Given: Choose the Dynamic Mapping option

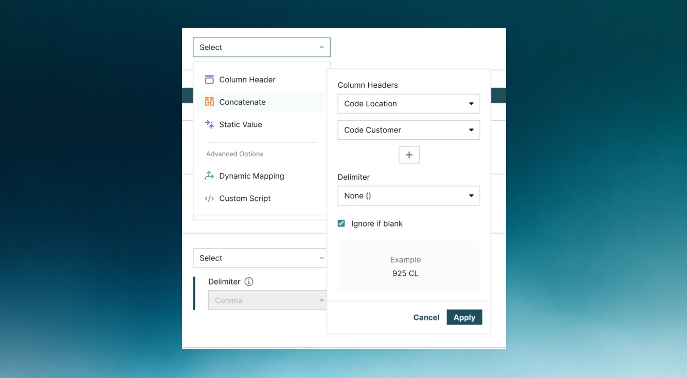Looking at the screenshot, I should 261,176.
